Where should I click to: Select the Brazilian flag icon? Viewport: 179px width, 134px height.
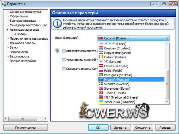pyautogui.click(x=101, y=75)
